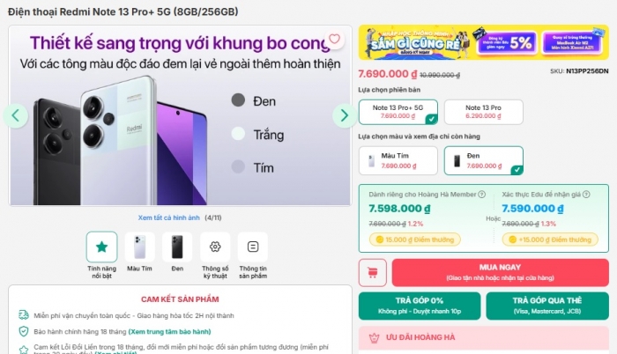Image resolution: width=617 pixels, height=354 pixels.
Task: Click the Xác thực Edu help question icon
Action: pyautogui.click(x=586, y=195)
